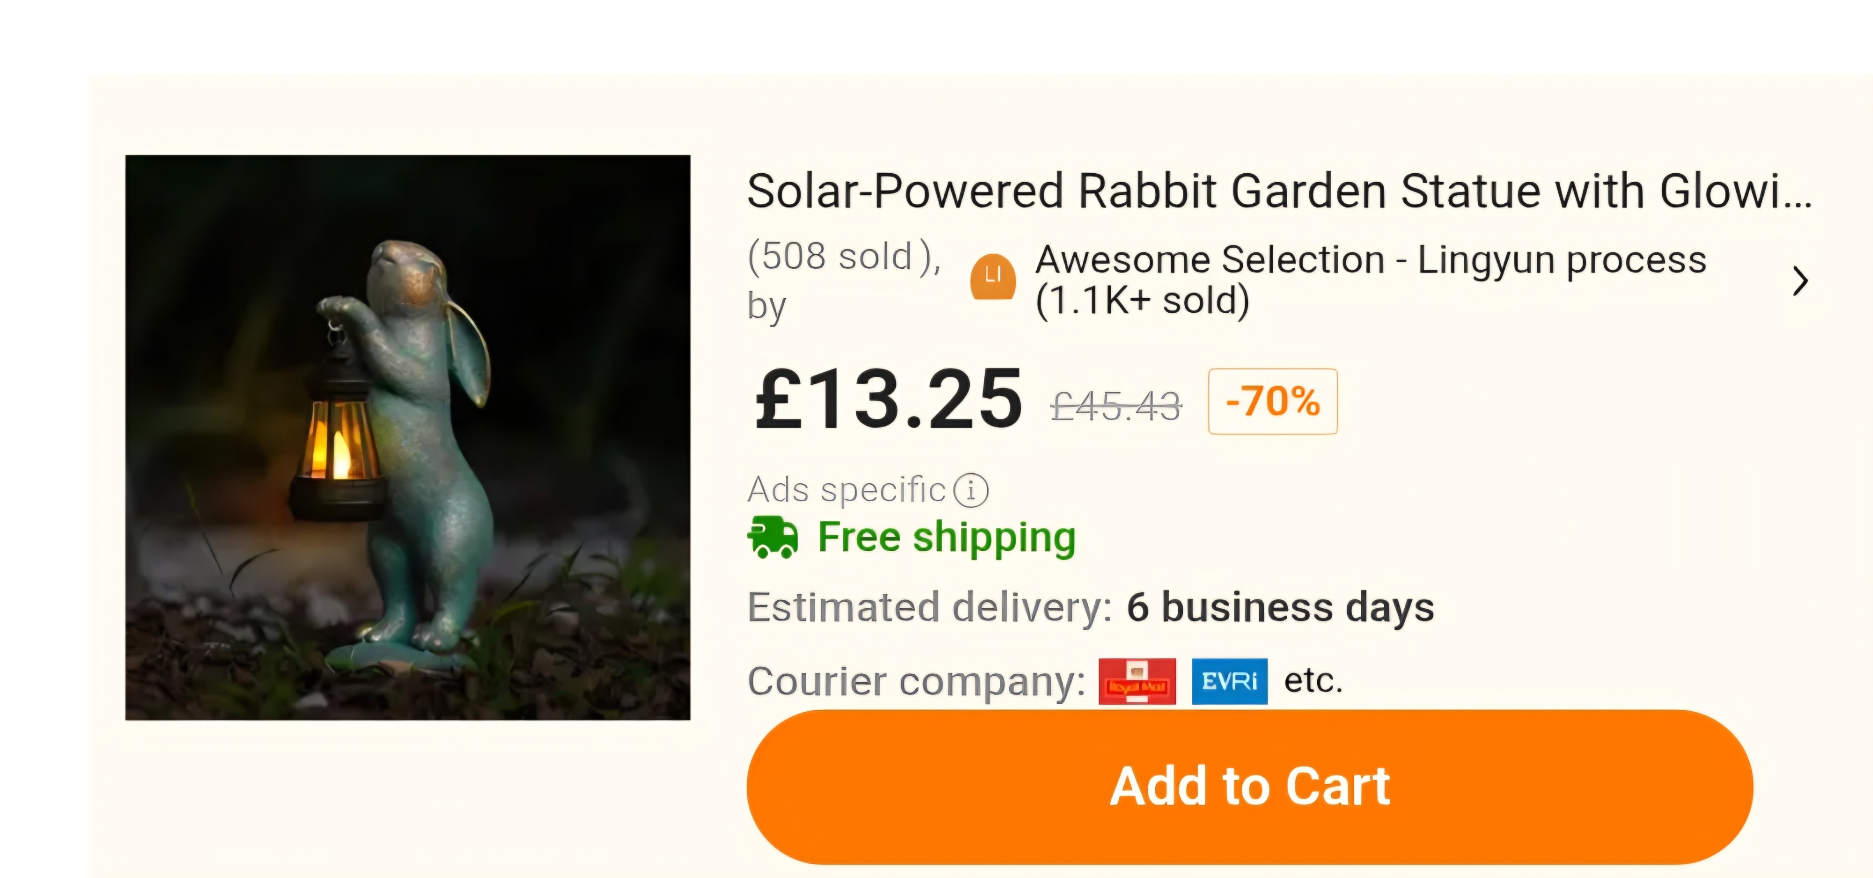Click the crossed-out £45.43 original price
This screenshot has width=1873, height=878.
pos(1116,406)
